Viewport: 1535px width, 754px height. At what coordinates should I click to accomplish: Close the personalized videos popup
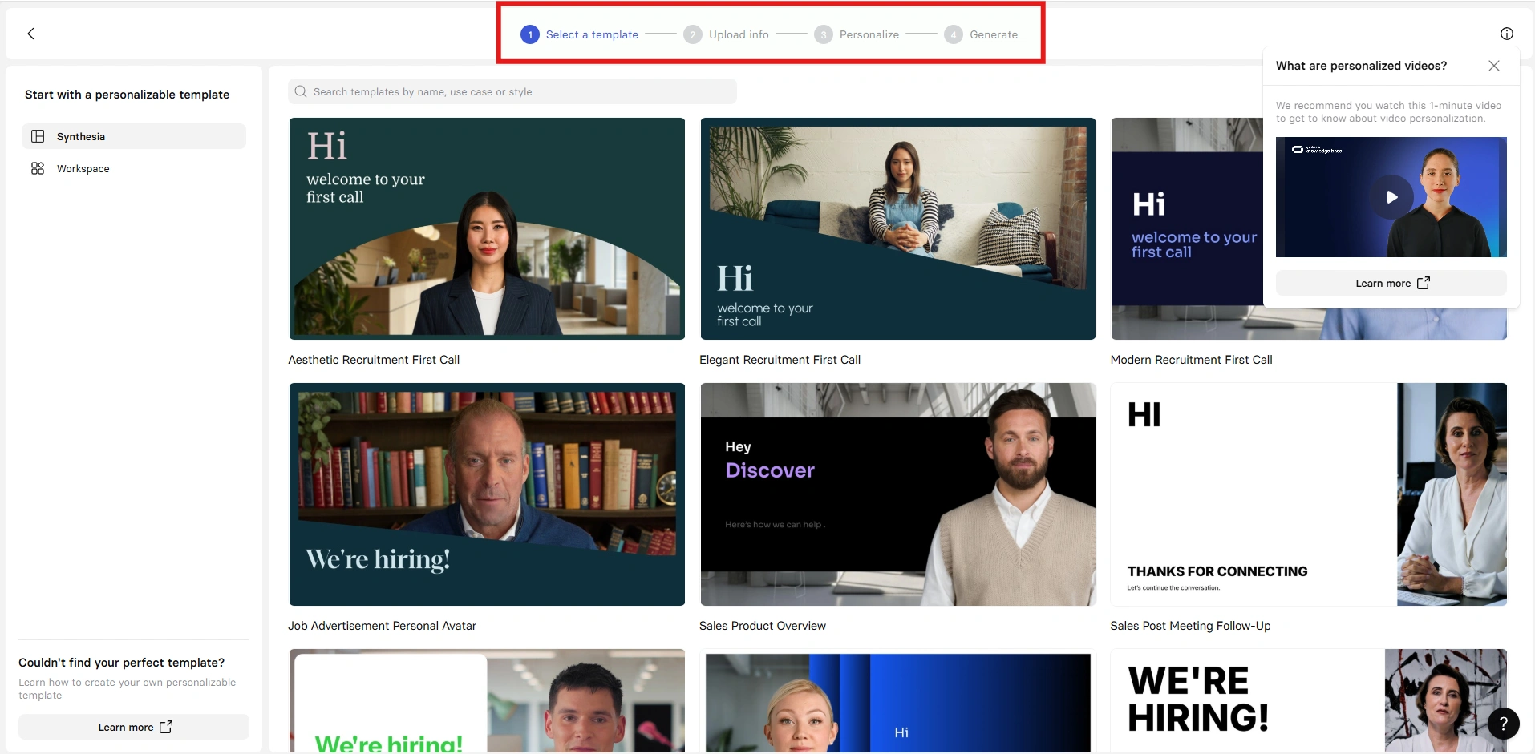point(1493,66)
